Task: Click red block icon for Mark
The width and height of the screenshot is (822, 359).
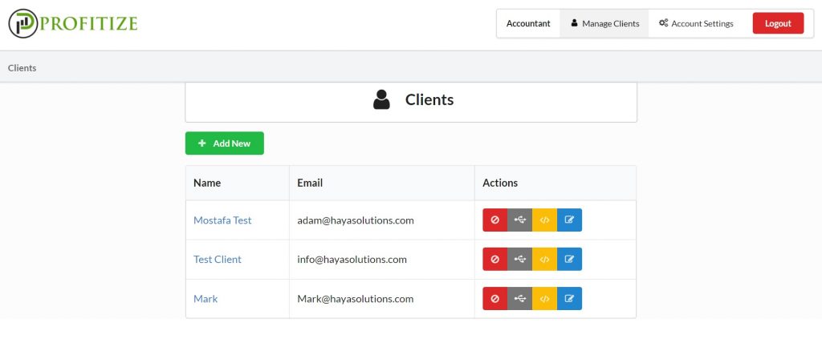Action: [x=494, y=298]
